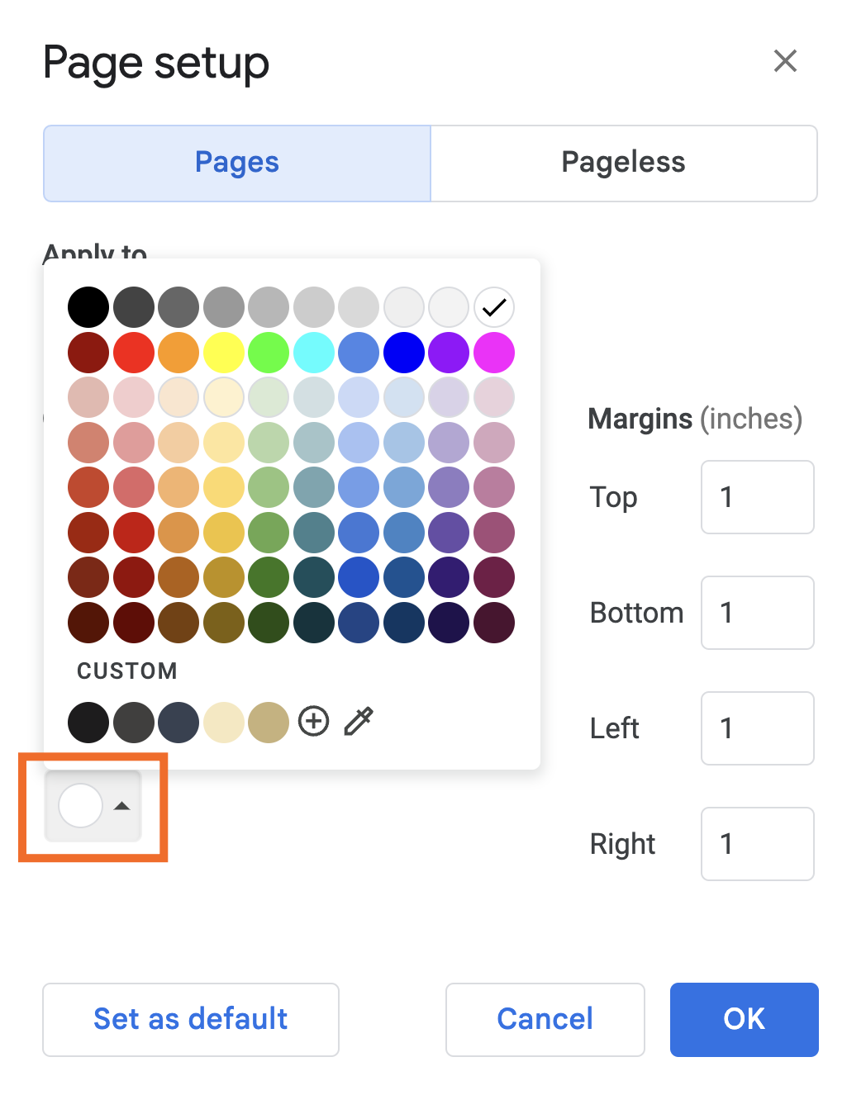This screenshot has height=1095, width=866.
Task: Select the eyedropper color picker tool
Action: (x=359, y=721)
